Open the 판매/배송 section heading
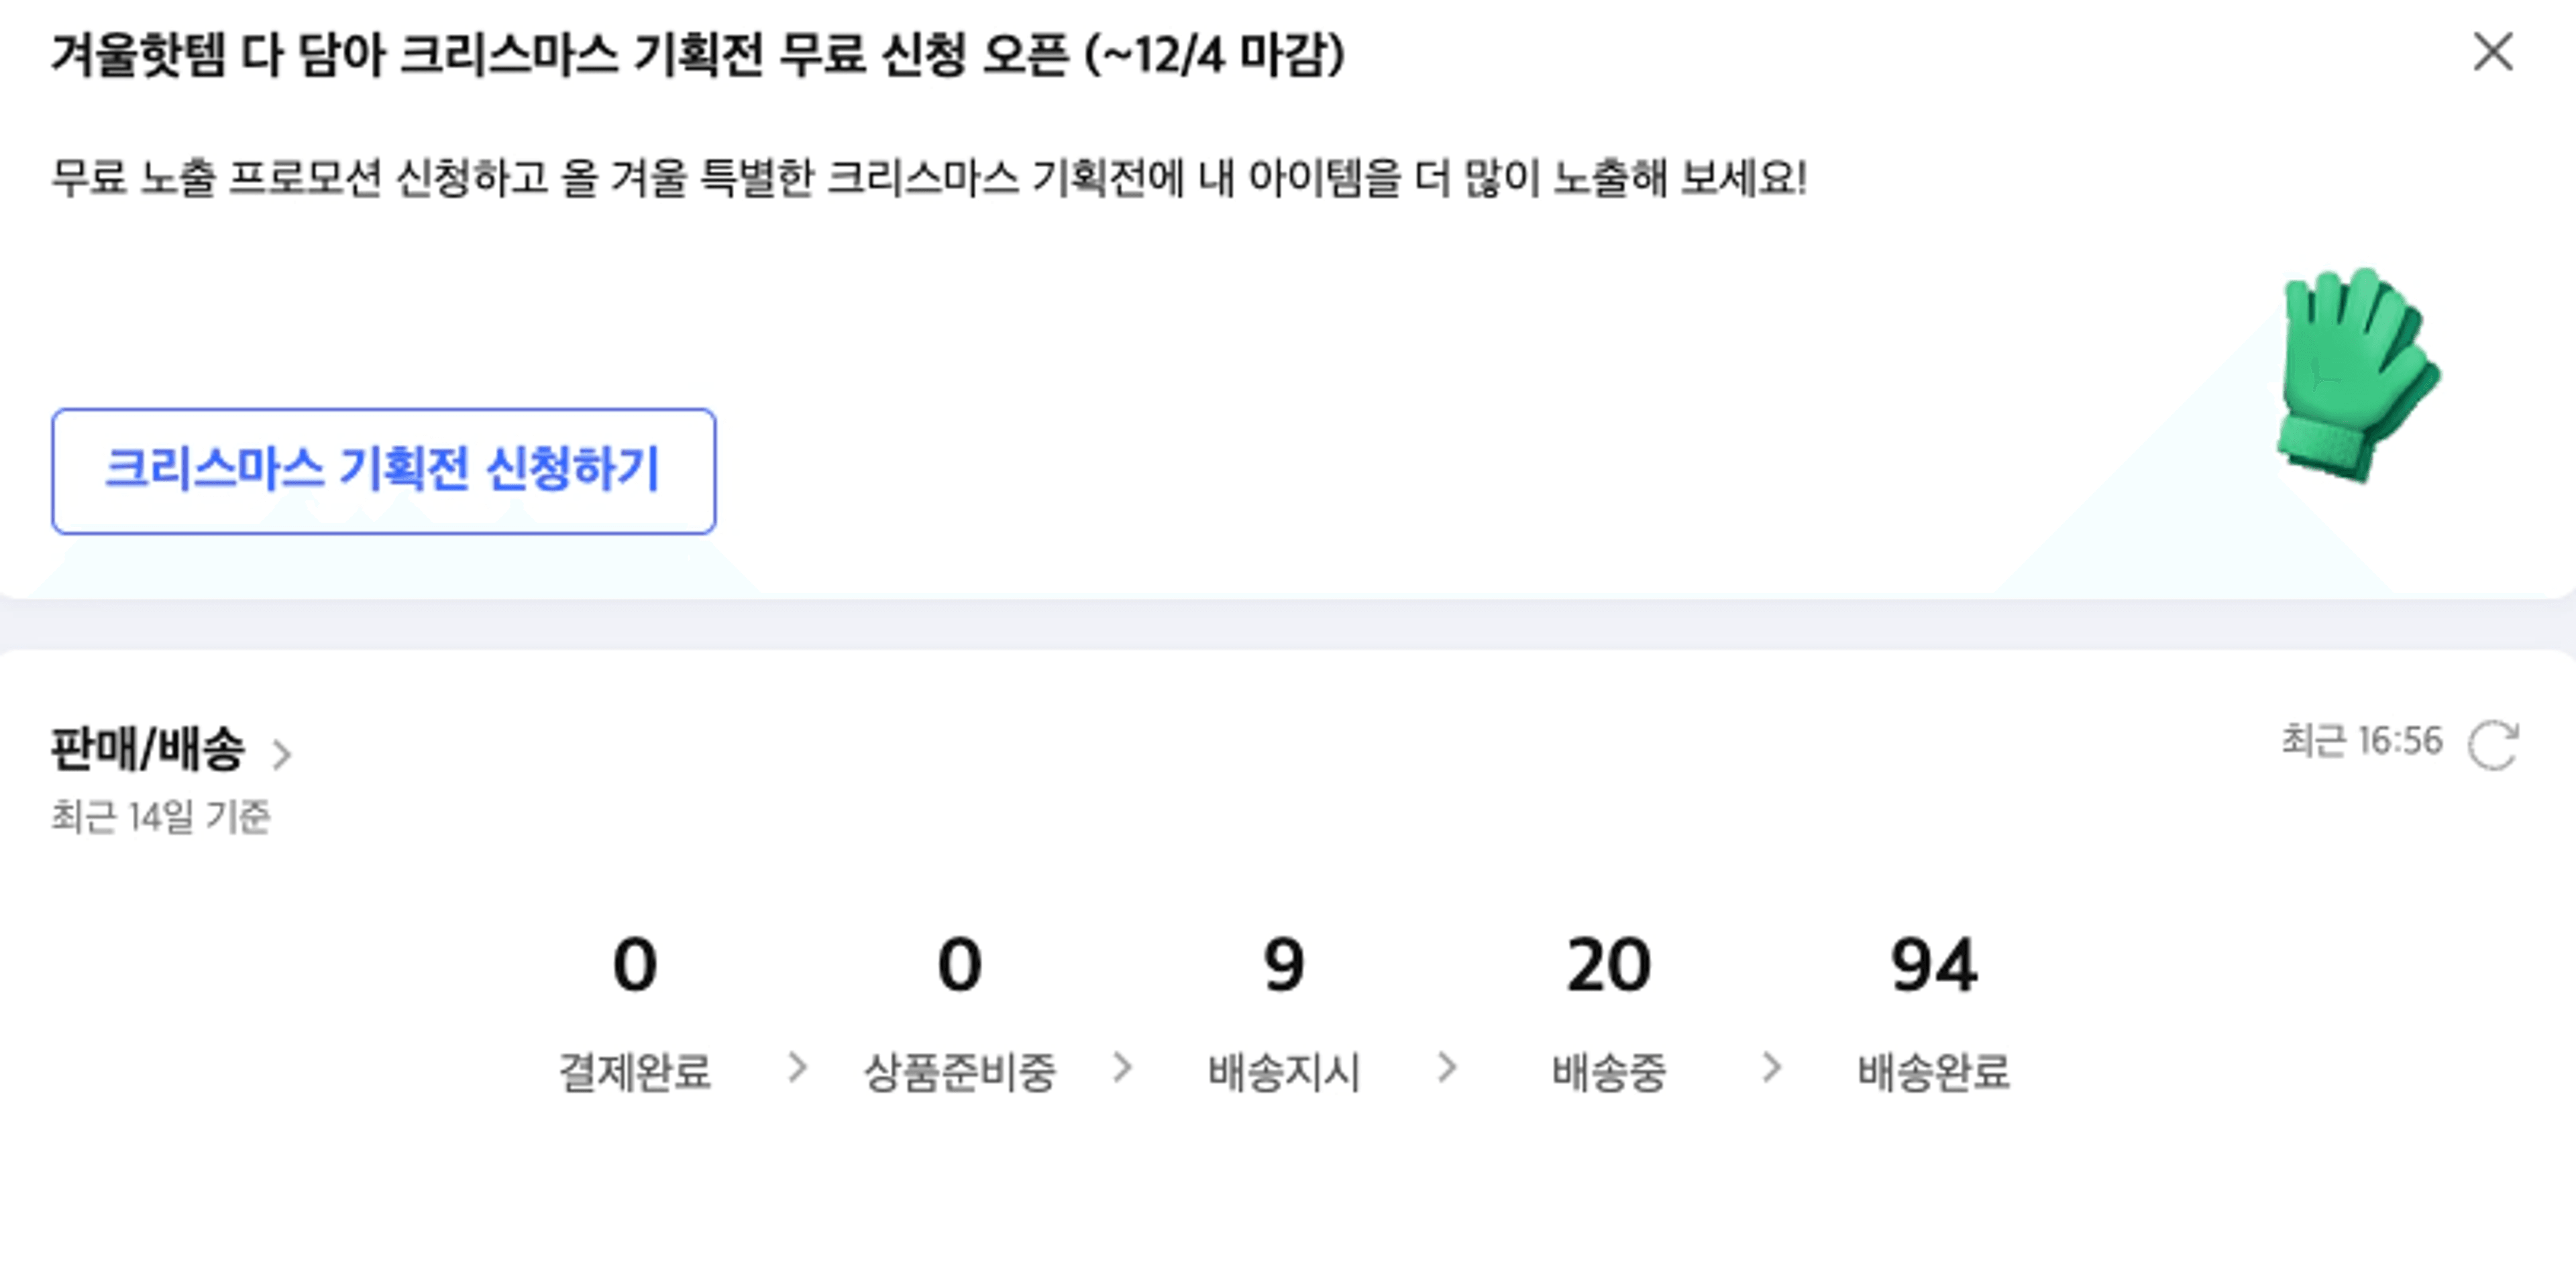The height and width of the screenshot is (1267, 2576). (x=148, y=747)
